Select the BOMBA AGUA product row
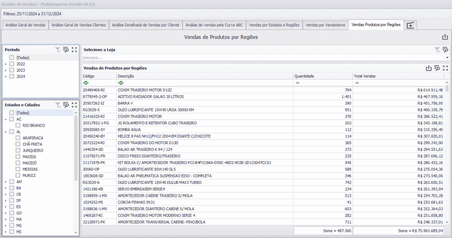 (x=263, y=129)
